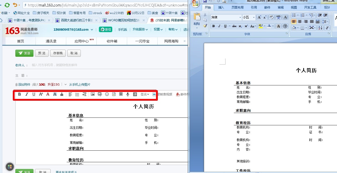
Task: Select the bulleted list icon in mail editor
Action: click(x=77, y=94)
